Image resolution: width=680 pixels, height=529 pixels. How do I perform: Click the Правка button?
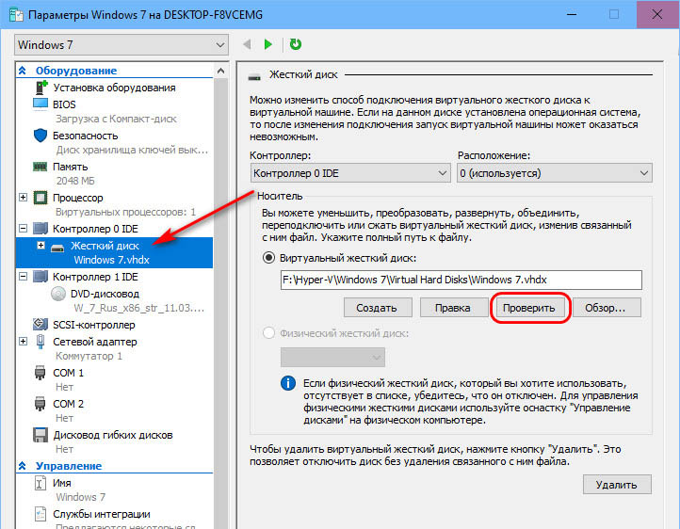click(x=452, y=308)
